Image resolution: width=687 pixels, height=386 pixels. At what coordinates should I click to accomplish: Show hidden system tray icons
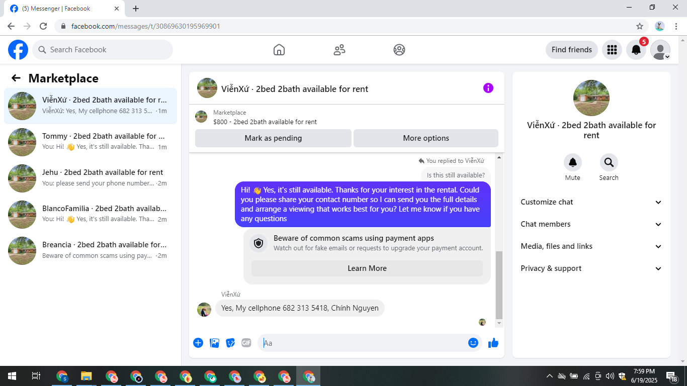(x=550, y=376)
